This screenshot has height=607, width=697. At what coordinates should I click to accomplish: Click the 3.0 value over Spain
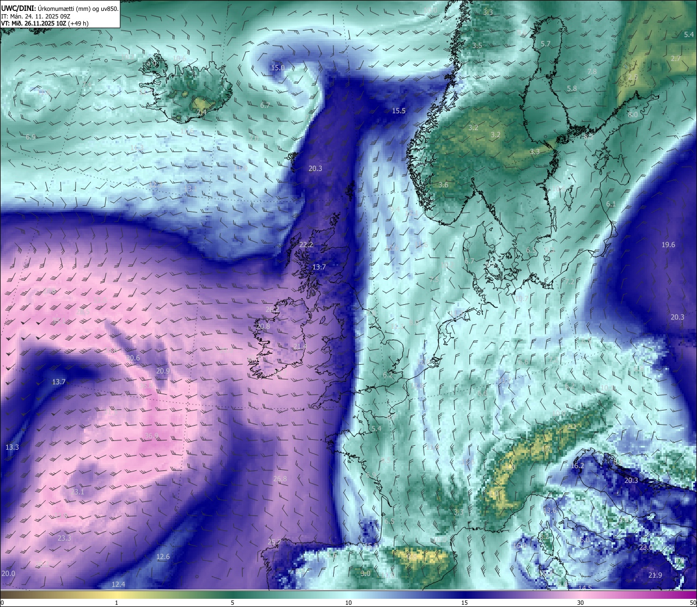[x=365, y=573]
